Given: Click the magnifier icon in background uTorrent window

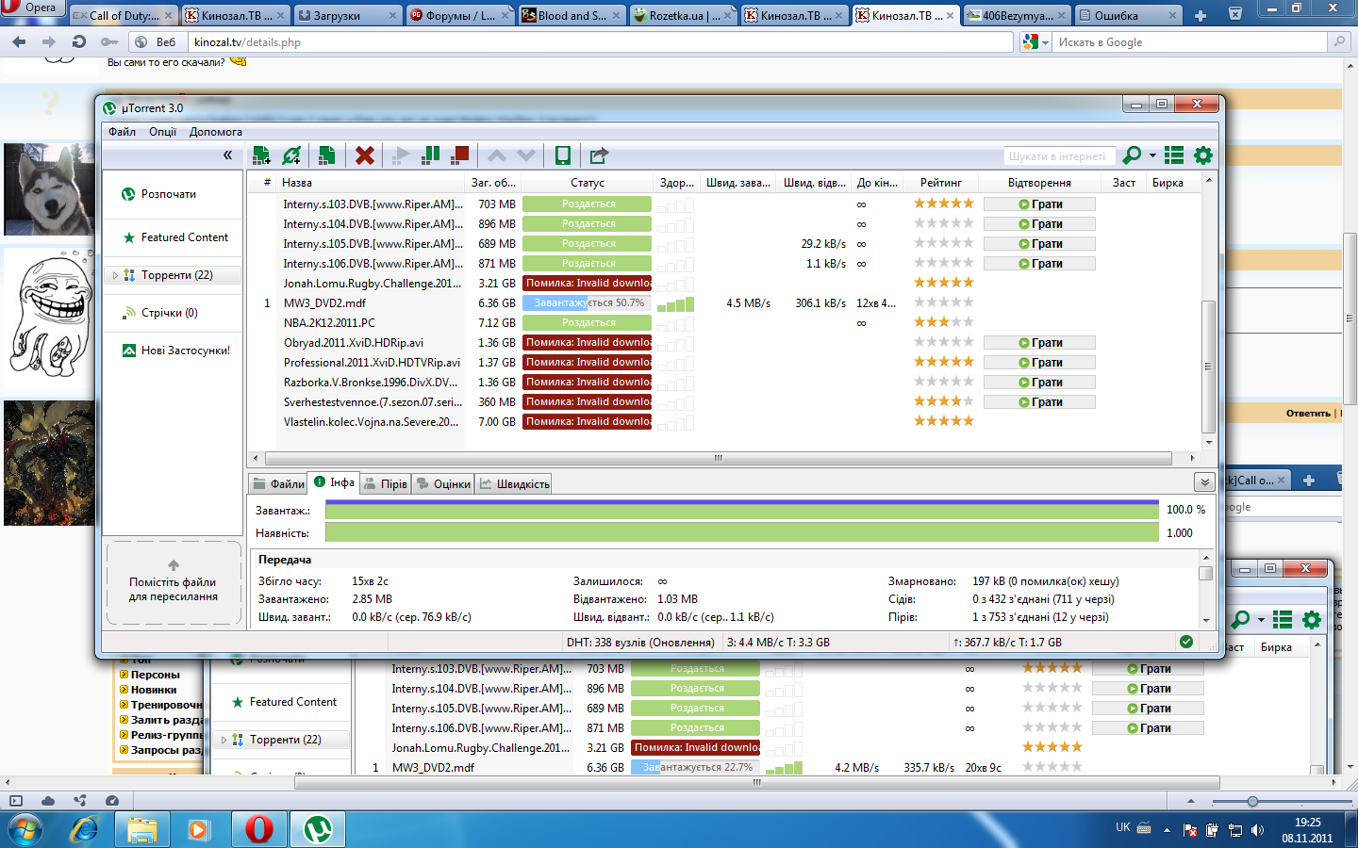Looking at the screenshot, I should 1241,620.
